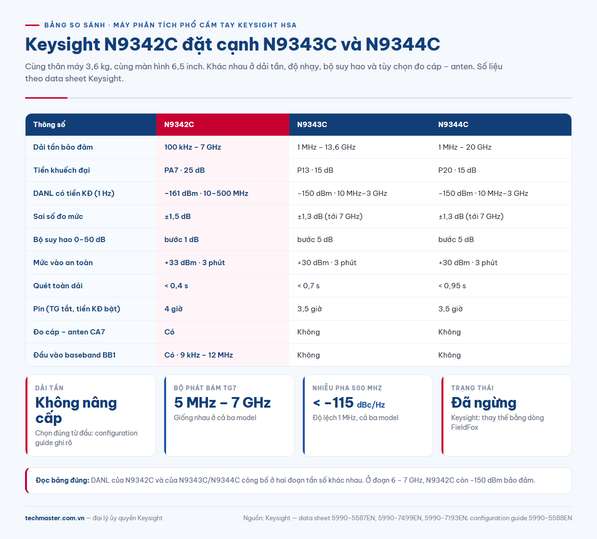Open the techmaster.com.vn footer link

click(55, 518)
